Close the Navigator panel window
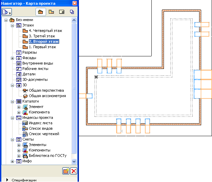Screen dimensions: 212x182 tap(74, 3)
